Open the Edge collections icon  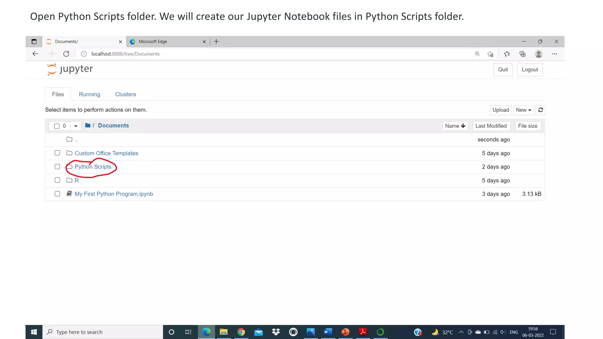[522, 54]
